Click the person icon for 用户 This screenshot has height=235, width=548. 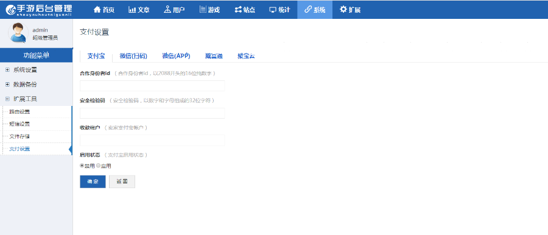(x=167, y=10)
